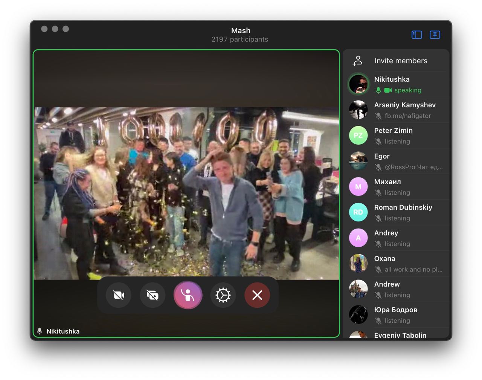
Task: Select Oxana in the participants list
Action: (x=396, y=264)
